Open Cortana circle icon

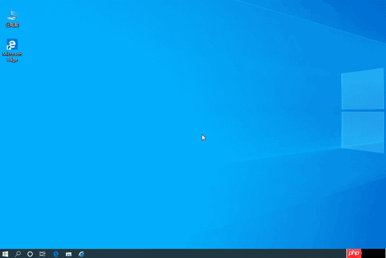coord(30,254)
